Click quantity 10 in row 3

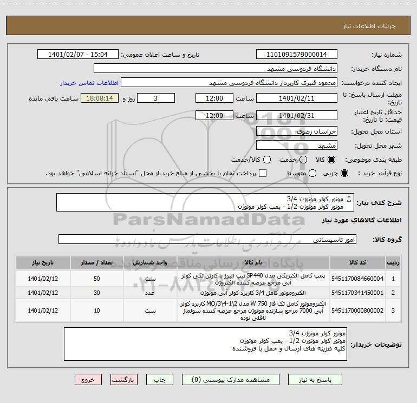pos(97,310)
